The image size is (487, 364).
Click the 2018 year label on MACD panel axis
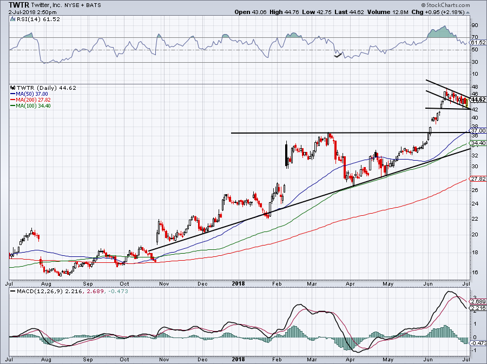(x=238, y=360)
